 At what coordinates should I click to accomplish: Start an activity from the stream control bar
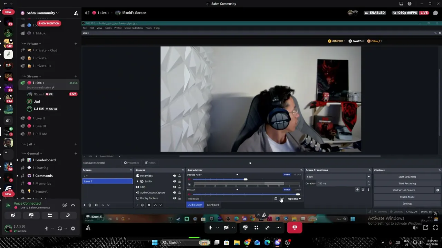click(256, 227)
